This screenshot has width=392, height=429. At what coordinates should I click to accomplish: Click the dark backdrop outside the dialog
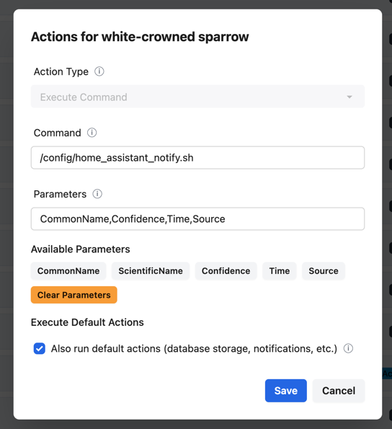pyautogui.click(x=6, y=219)
